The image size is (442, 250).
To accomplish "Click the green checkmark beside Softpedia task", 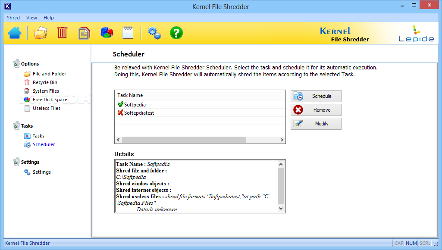I will pos(120,105).
